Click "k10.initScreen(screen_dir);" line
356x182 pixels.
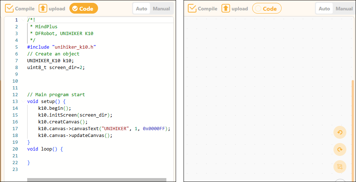[75, 115]
